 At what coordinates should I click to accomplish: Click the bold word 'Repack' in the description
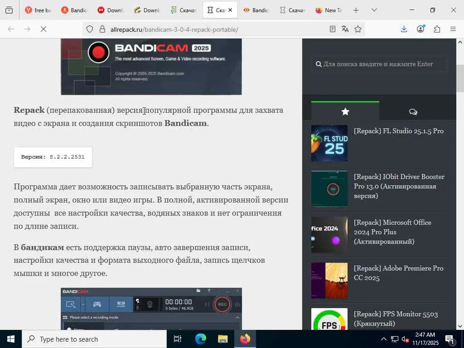click(x=29, y=110)
